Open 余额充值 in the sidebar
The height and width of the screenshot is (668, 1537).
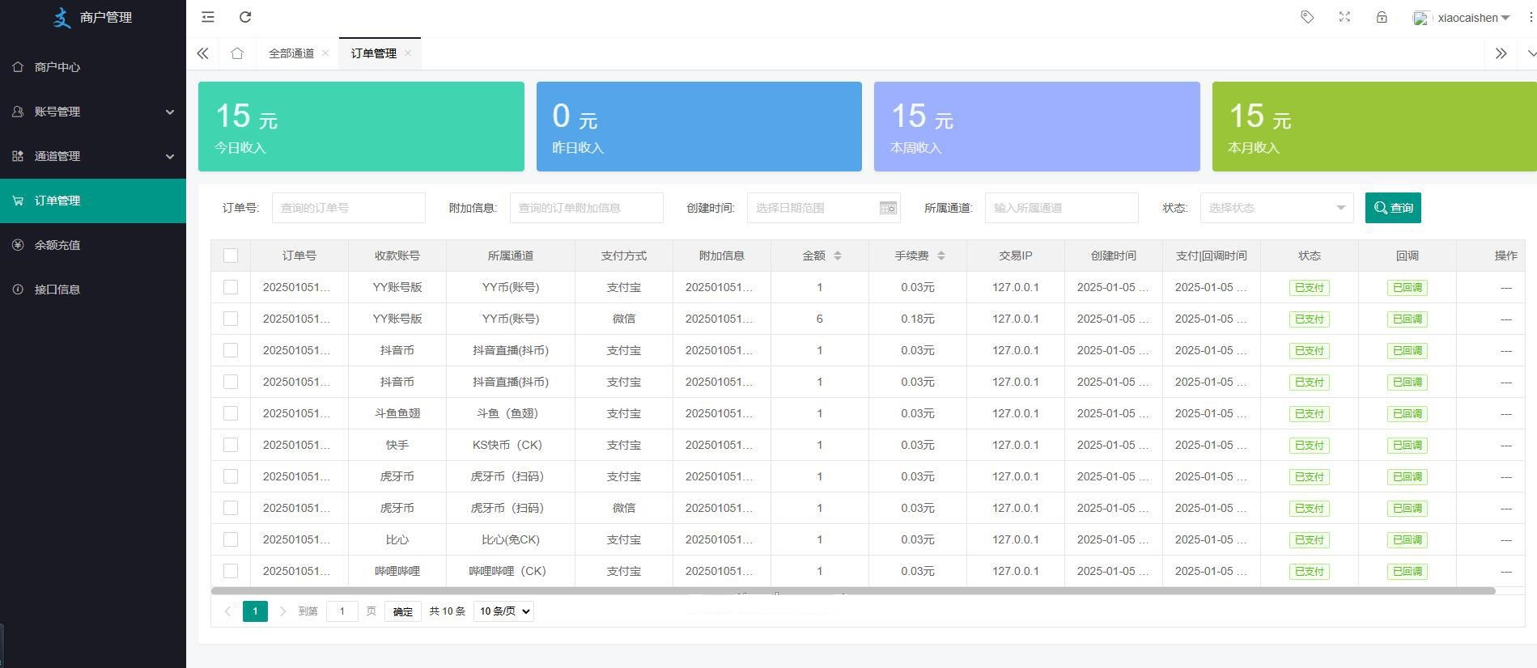[57, 245]
